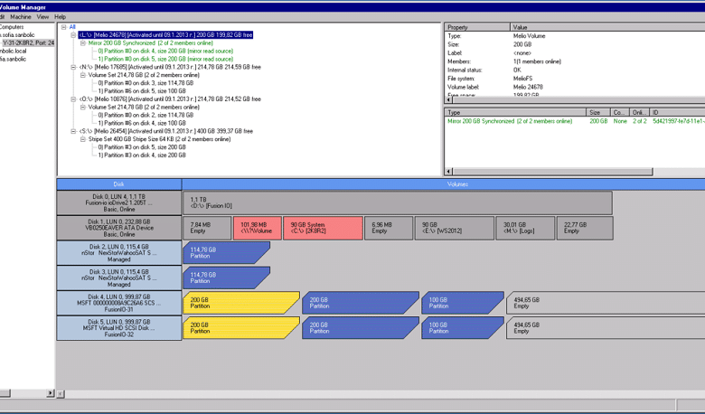Select Disk 5 FusionIO-32 disk label

[119, 328]
